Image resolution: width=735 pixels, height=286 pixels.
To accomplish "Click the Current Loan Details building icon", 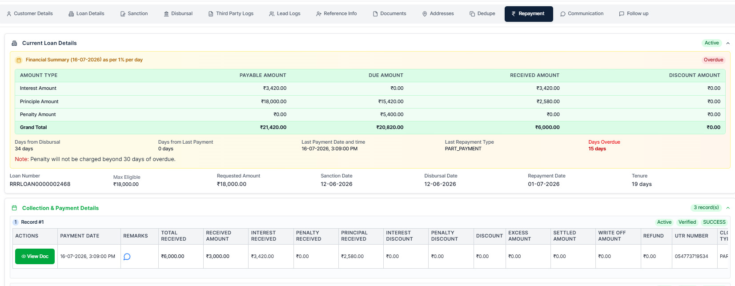I will 14,43.
